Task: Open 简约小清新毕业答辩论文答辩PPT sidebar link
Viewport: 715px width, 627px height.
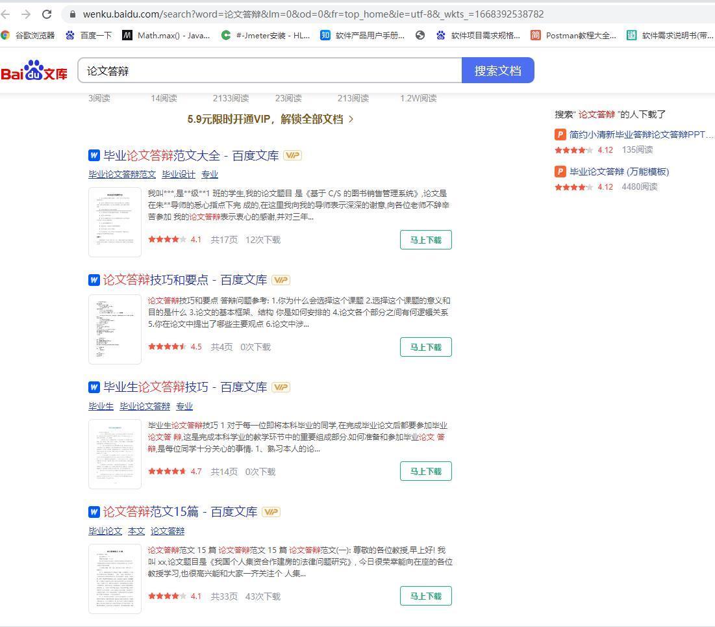Action: pos(640,134)
